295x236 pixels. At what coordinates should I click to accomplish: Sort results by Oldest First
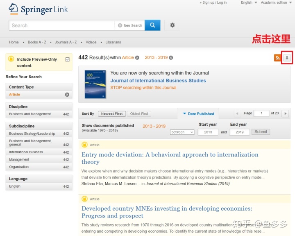point(139,113)
